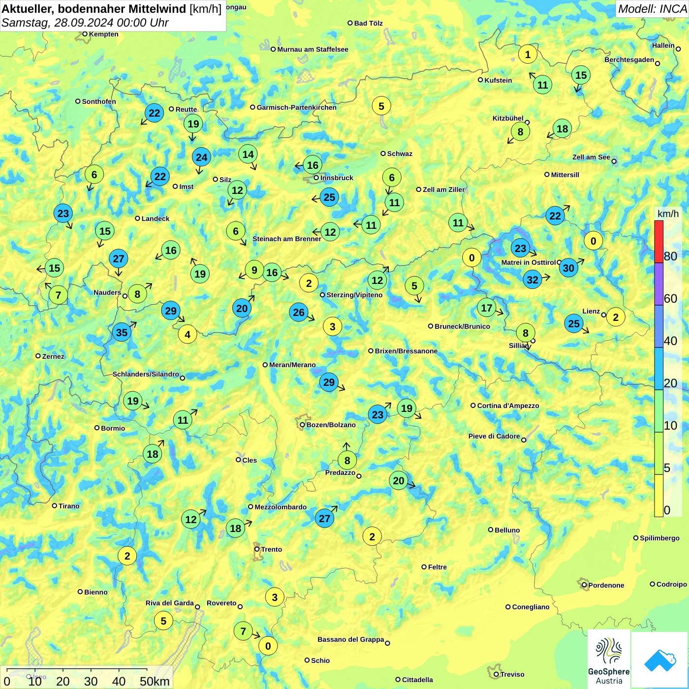The height and width of the screenshot is (689, 689).
Task: Select the yellow 4 km/h wind marker
Action: 188,335
